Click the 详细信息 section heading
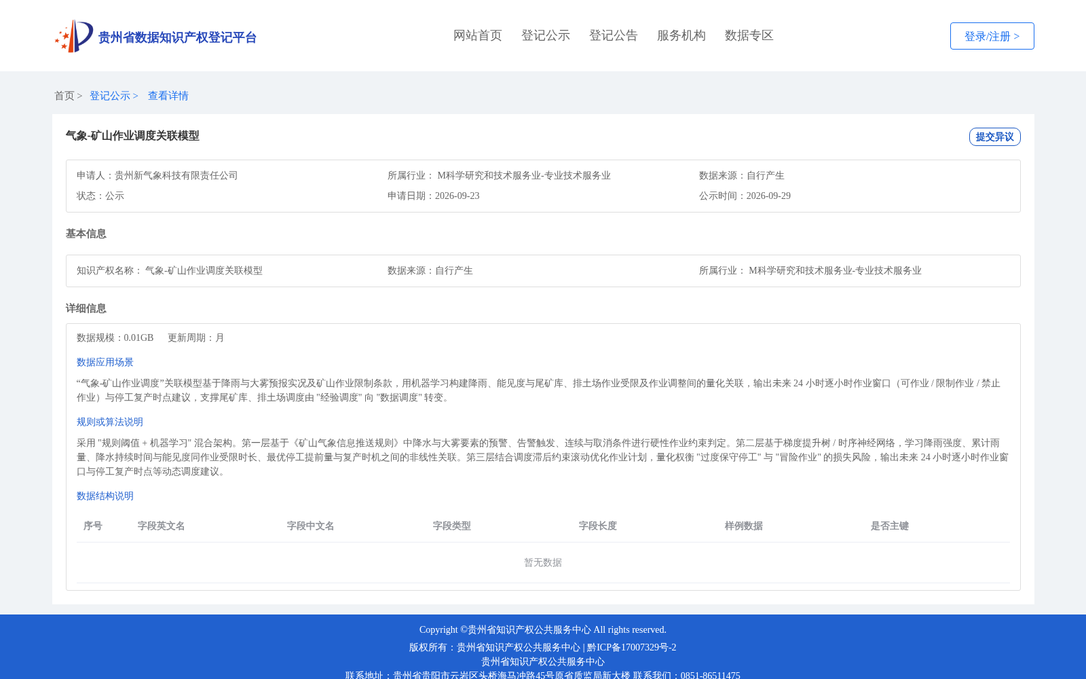Image resolution: width=1086 pixels, height=679 pixels. tap(86, 308)
